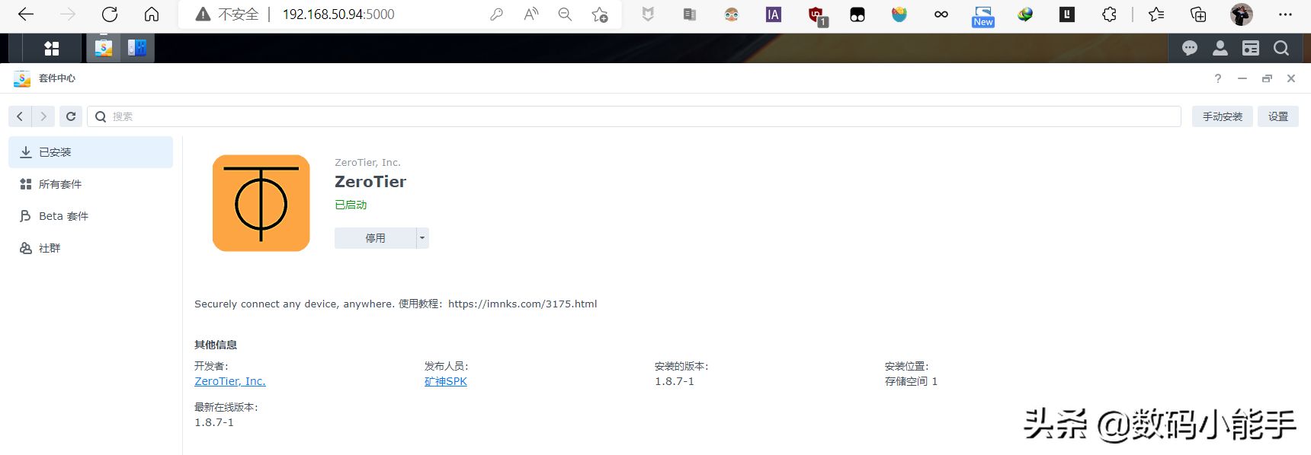Click the package search field
The width and height of the screenshot is (1311, 455).
pyautogui.click(x=634, y=116)
